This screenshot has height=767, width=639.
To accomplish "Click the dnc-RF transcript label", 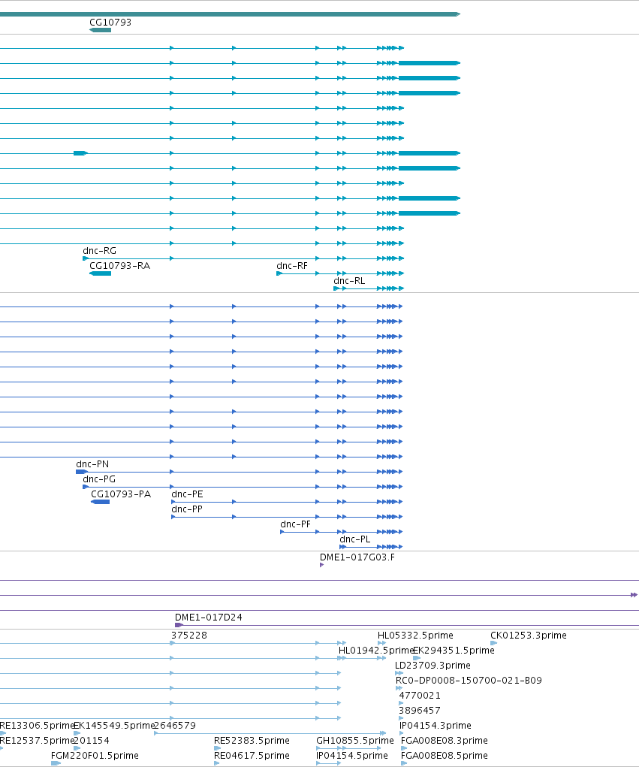I will coord(292,266).
